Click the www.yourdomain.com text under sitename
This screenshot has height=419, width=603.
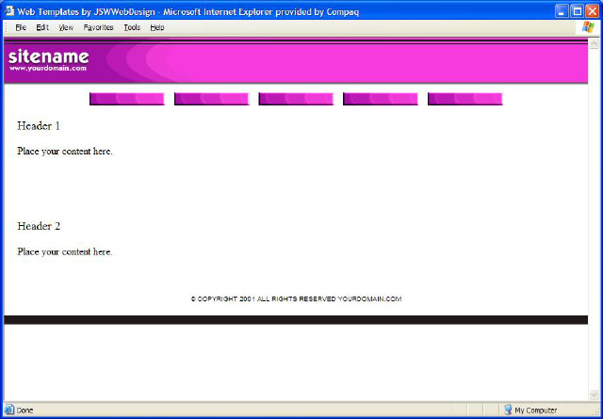[48, 68]
